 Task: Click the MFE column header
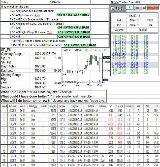148,106
